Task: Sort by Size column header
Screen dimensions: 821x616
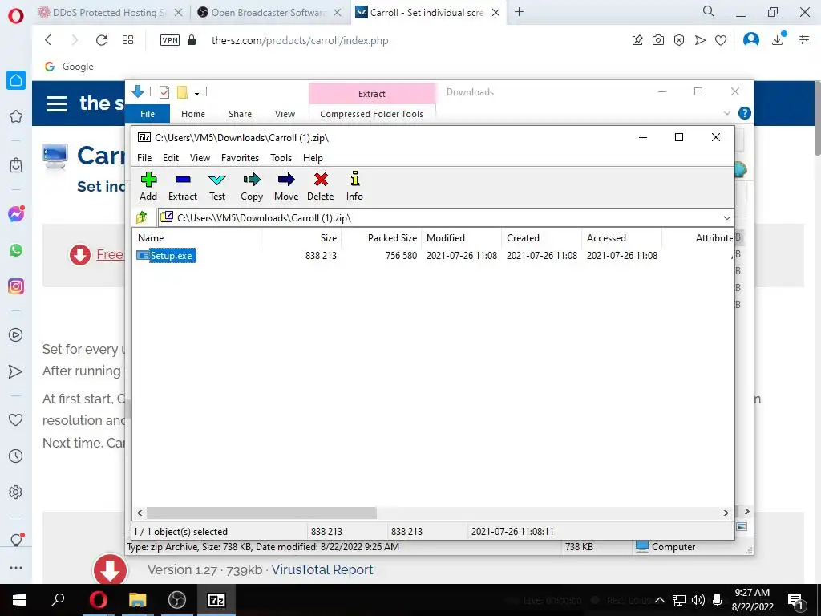Action: pos(301,237)
